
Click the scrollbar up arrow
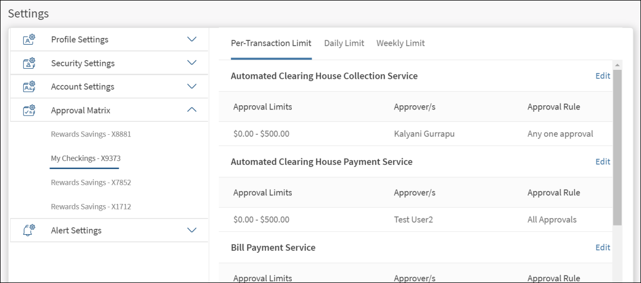click(617, 65)
